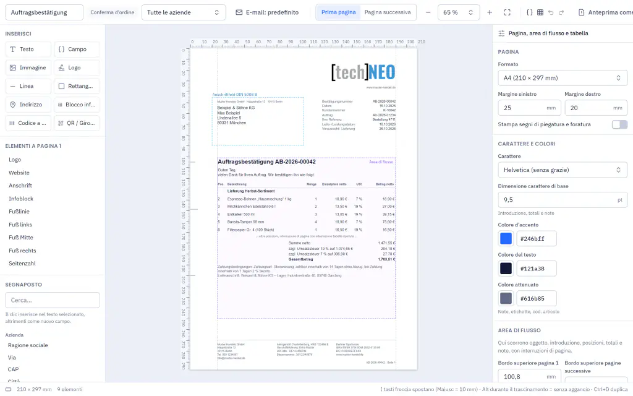Click the sliders icon beside Pagina, area di flusso
This screenshot has width=633, height=396.
[501, 33]
